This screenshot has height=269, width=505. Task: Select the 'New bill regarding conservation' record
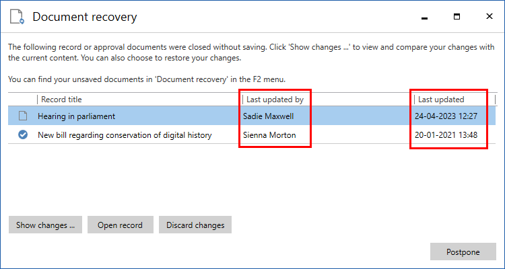coord(125,135)
